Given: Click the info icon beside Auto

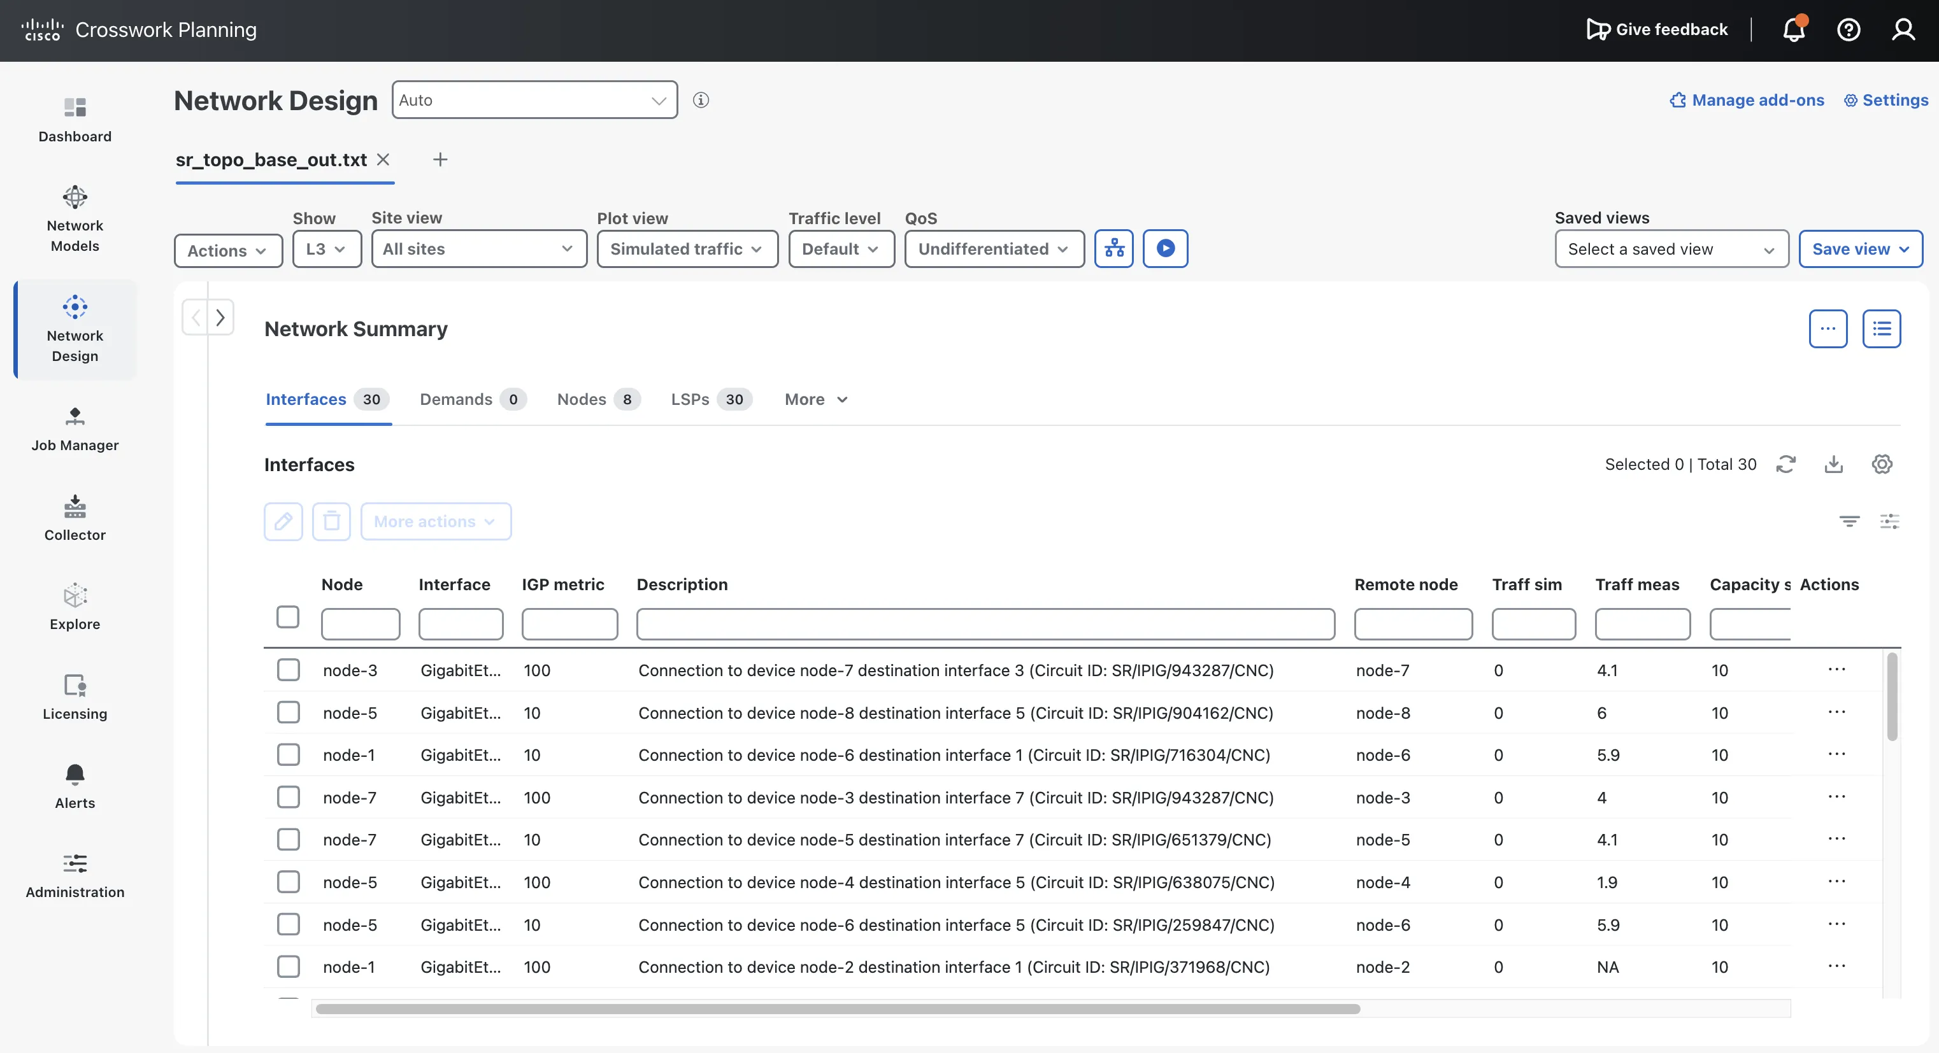Looking at the screenshot, I should [701, 100].
